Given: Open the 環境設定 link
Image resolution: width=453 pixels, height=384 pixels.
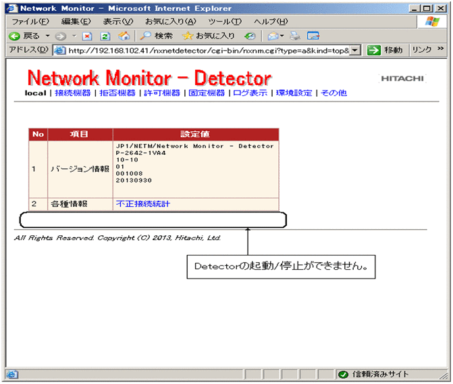Looking at the screenshot, I should [x=294, y=93].
